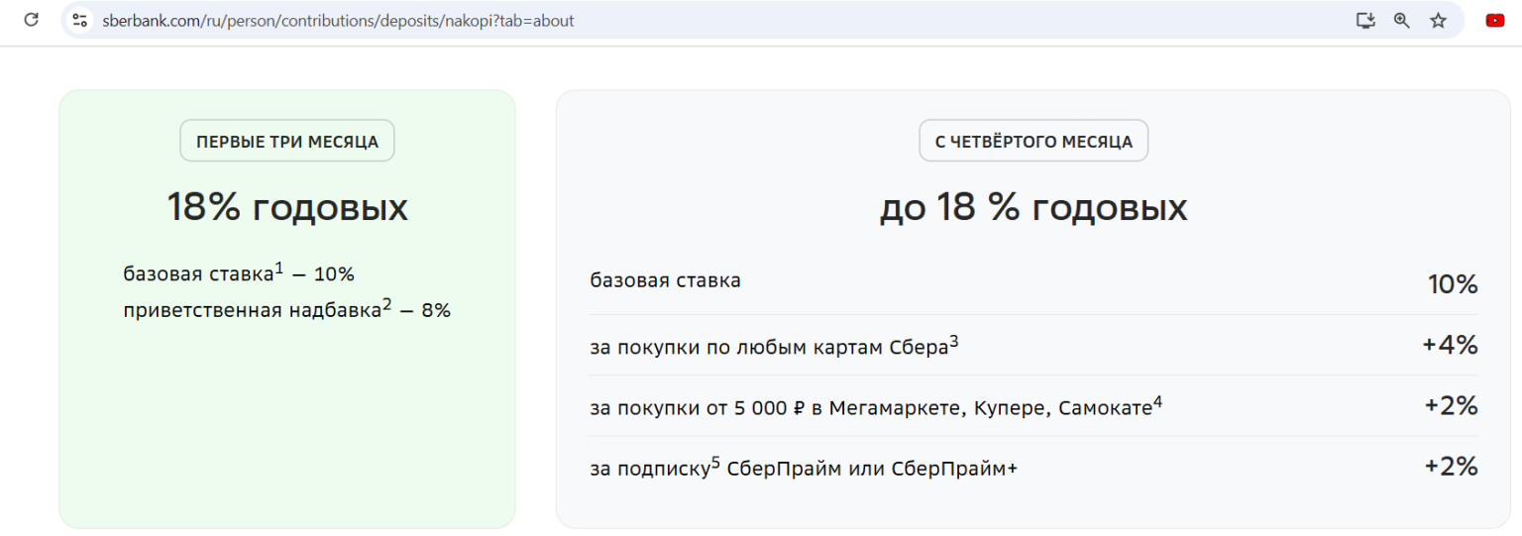The image size is (1522, 536).
Task: Click the +4% value for Sber cards
Action: point(1450,345)
